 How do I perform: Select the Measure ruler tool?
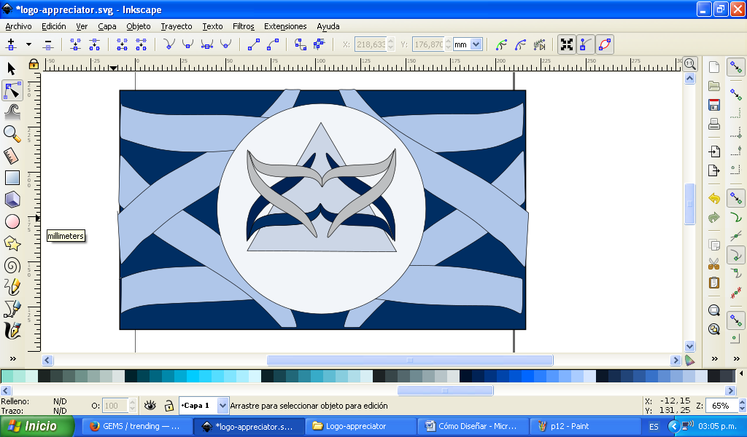12,156
